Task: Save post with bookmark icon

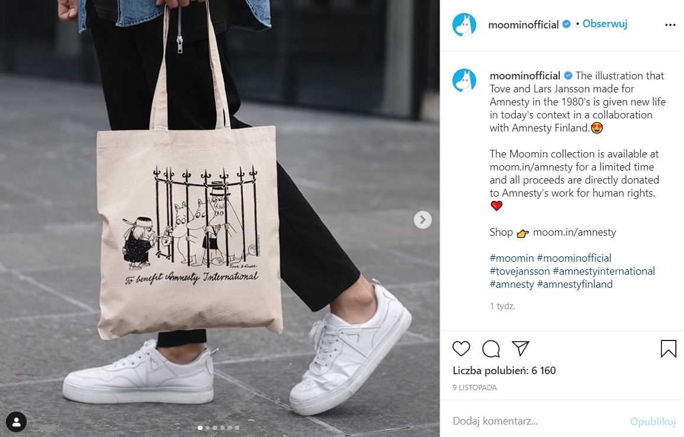Action: pos(668,348)
